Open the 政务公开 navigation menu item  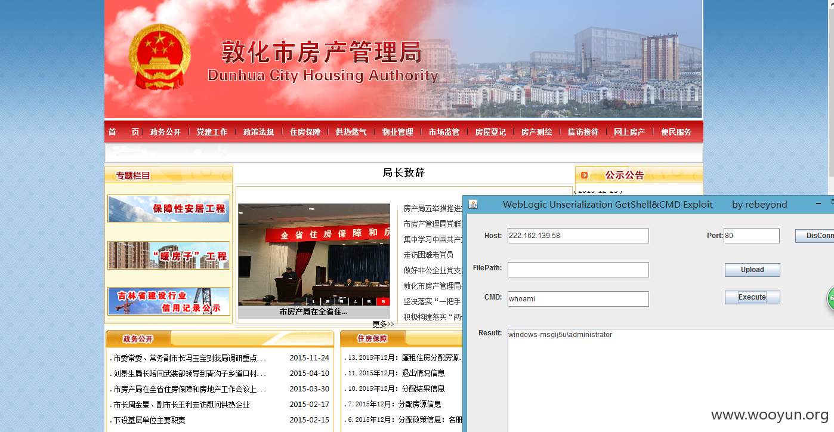[165, 132]
